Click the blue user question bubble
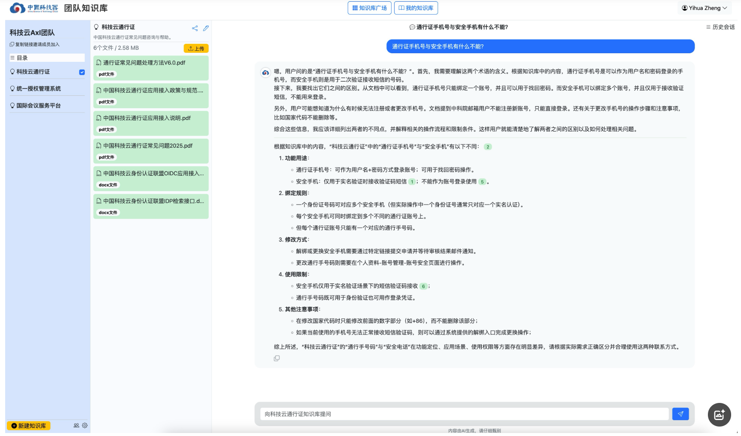741x436 pixels. pyautogui.click(x=540, y=46)
